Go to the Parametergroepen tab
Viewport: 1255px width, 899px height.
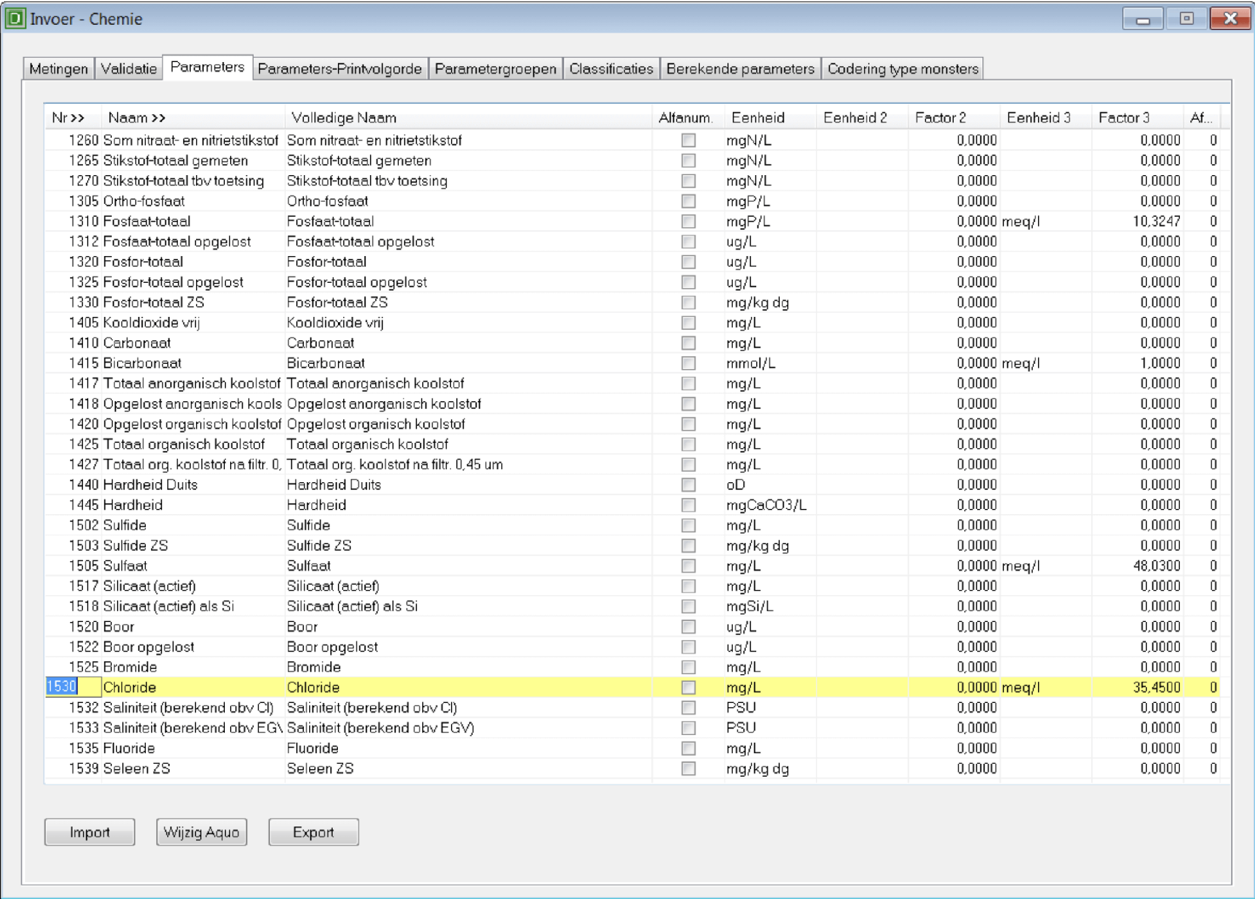[495, 69]
